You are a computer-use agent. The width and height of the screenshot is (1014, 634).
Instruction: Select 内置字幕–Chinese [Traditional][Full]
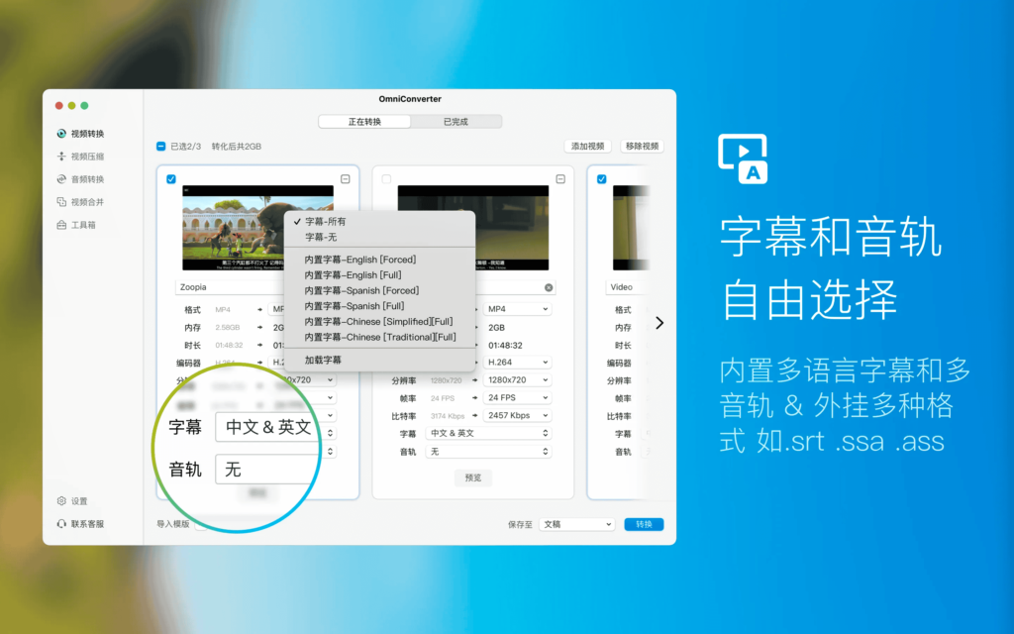(379, 337)
